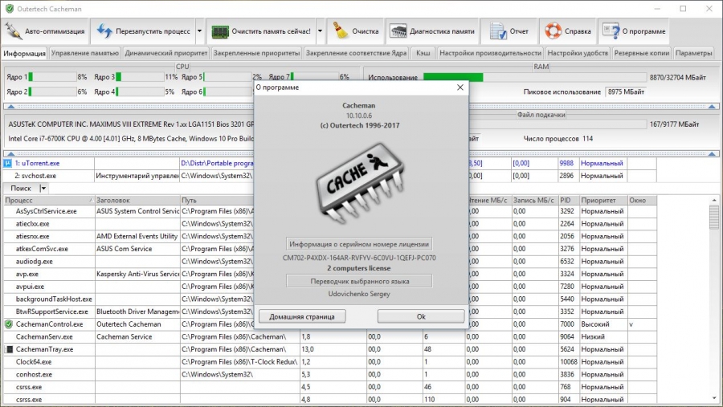Select the atieclxx.exe process
This screenshot has width=723, height=407.
(32, 223)
